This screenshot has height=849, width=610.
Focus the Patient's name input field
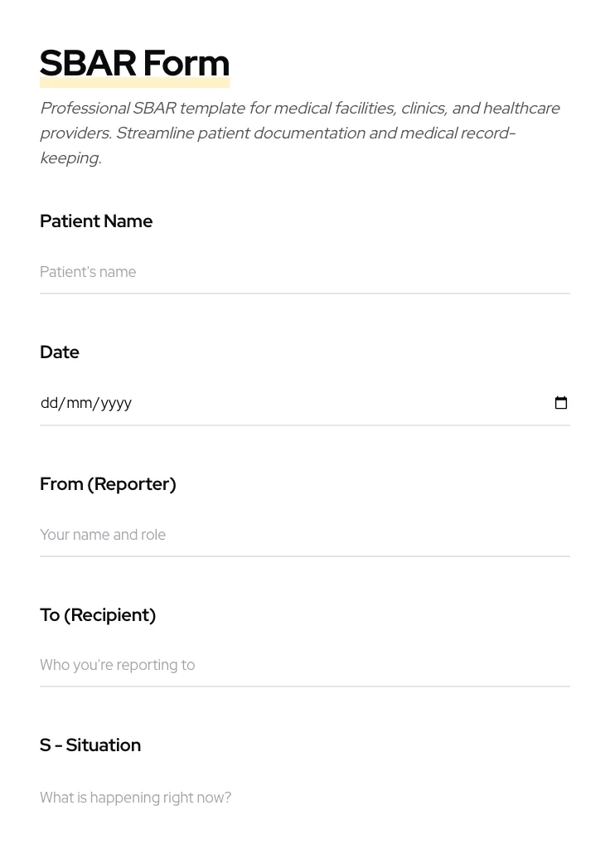304,272
